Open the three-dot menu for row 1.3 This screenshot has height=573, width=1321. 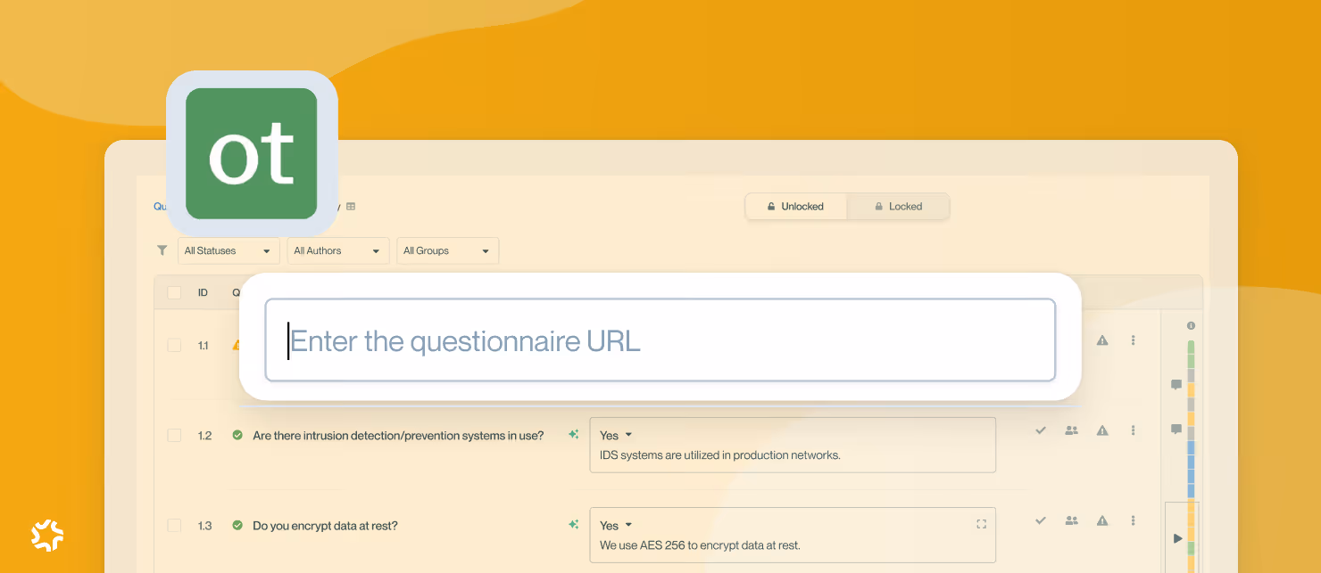(x=1134, y=520)
